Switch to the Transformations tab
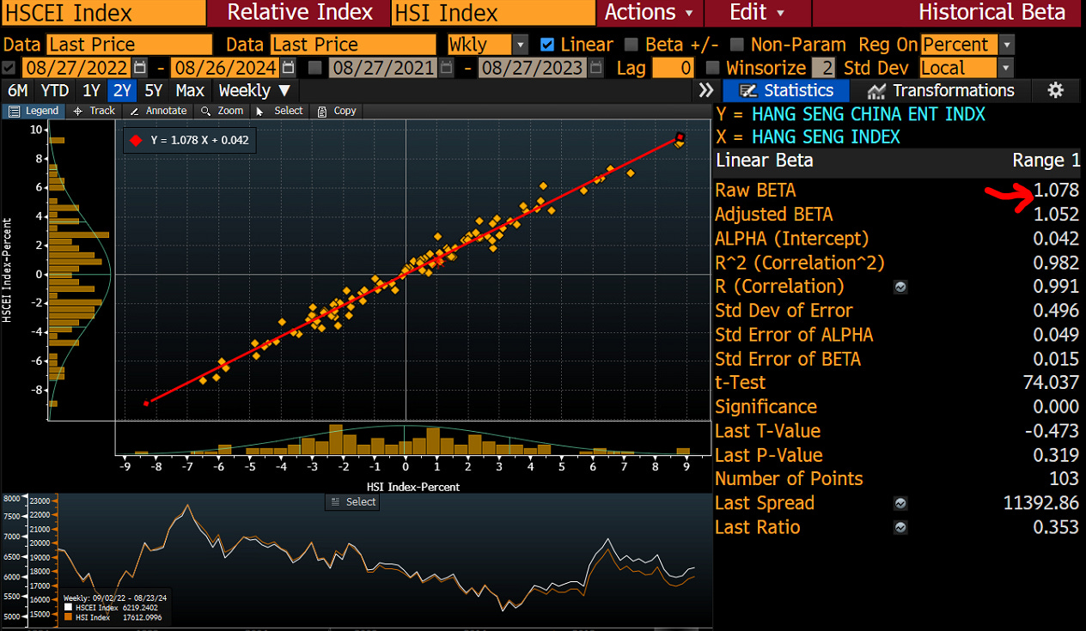 click(941, 90)
